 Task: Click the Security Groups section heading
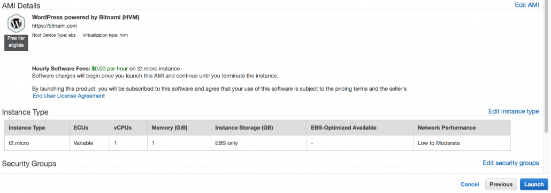click(29, 164)
